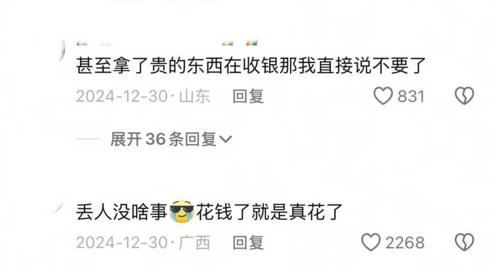Image resolution: width=496 pixels, height=271 pixels.
Task: Click the colored badge icons beside the username
Action: pyautogui.click(x=240, y=43)
